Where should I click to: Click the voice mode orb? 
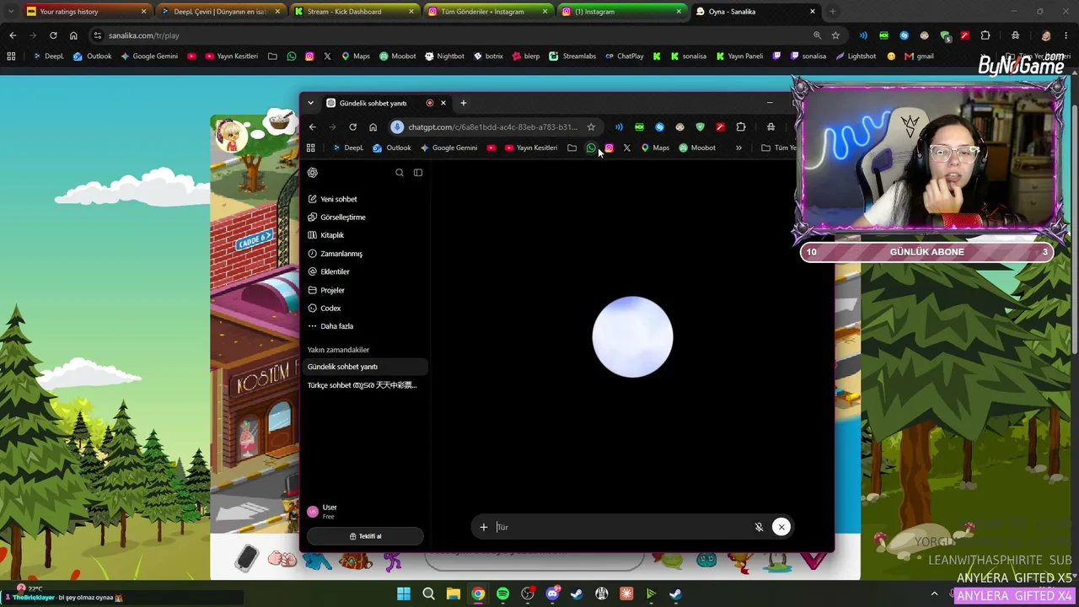pyautogui.click(x=632, y=337)
